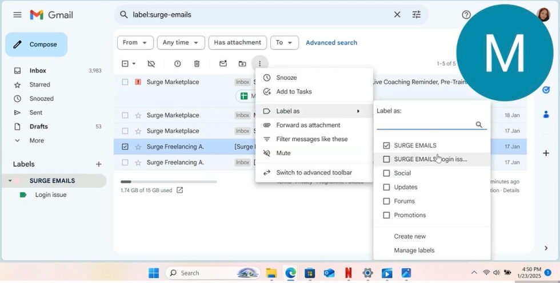Choose Filter messages like these
This screenshot has height=283, width=560.
pyautogui.click(x=314, y=139)
